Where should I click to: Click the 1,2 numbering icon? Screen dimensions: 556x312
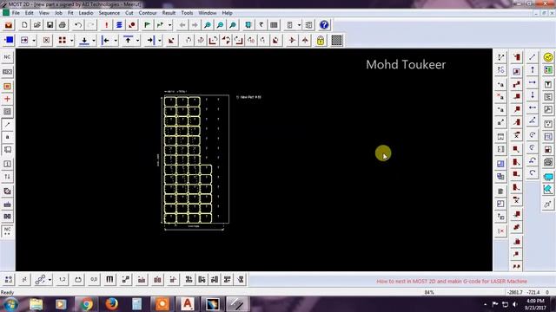point(62,279)
